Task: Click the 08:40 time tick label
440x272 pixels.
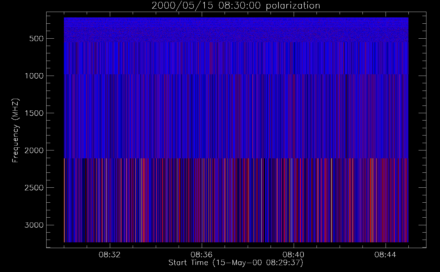Action: pos(293,255)
